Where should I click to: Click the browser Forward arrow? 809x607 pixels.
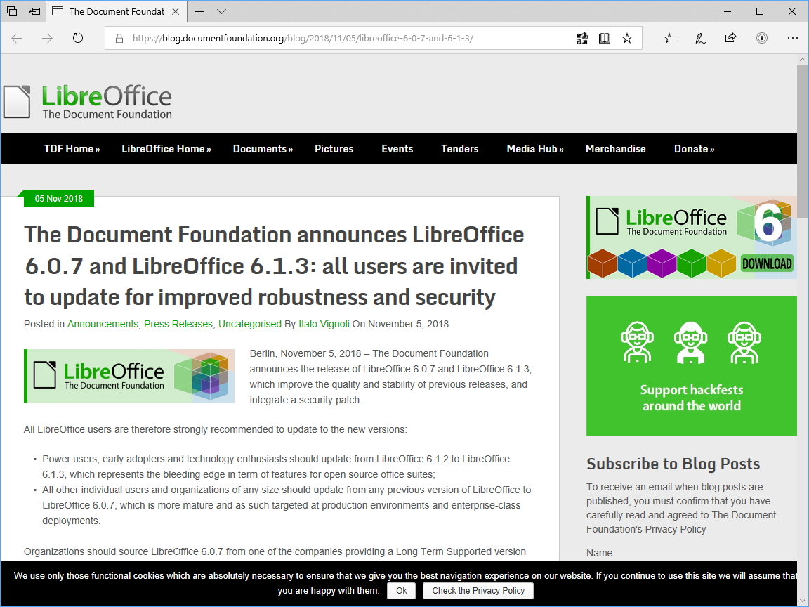tap(47, 38)
